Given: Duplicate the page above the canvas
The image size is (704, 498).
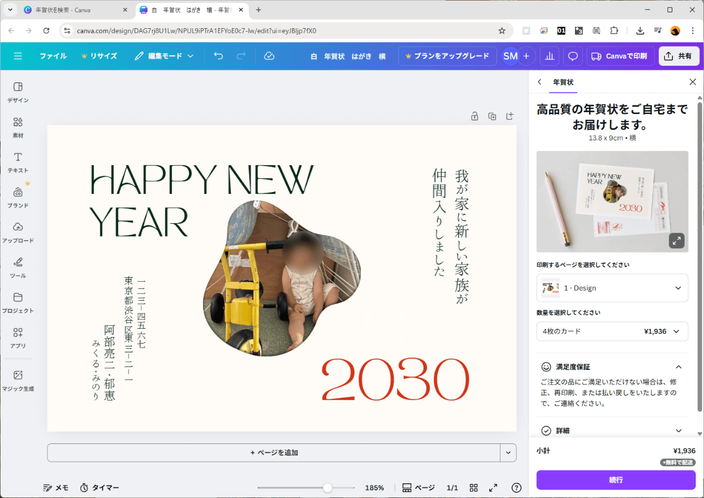Looking at the screenshot, I should 492,116.
